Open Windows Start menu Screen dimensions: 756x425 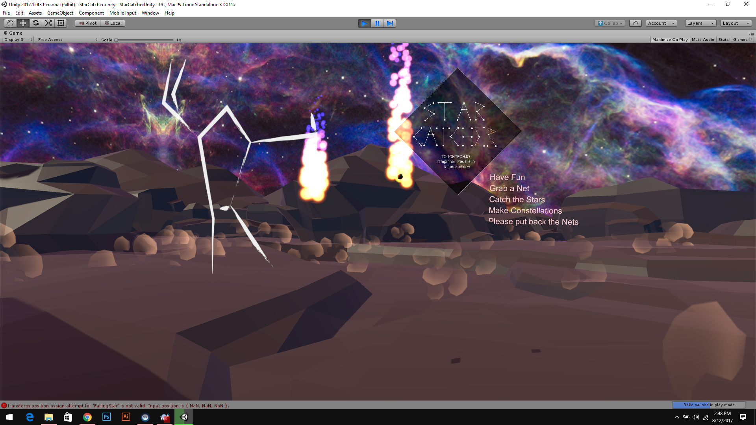click(9, 417)
